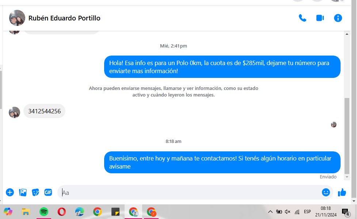The image size is (357, 219).
Task: Start a video call with Rubén
Action: click(x=320, y=18)
